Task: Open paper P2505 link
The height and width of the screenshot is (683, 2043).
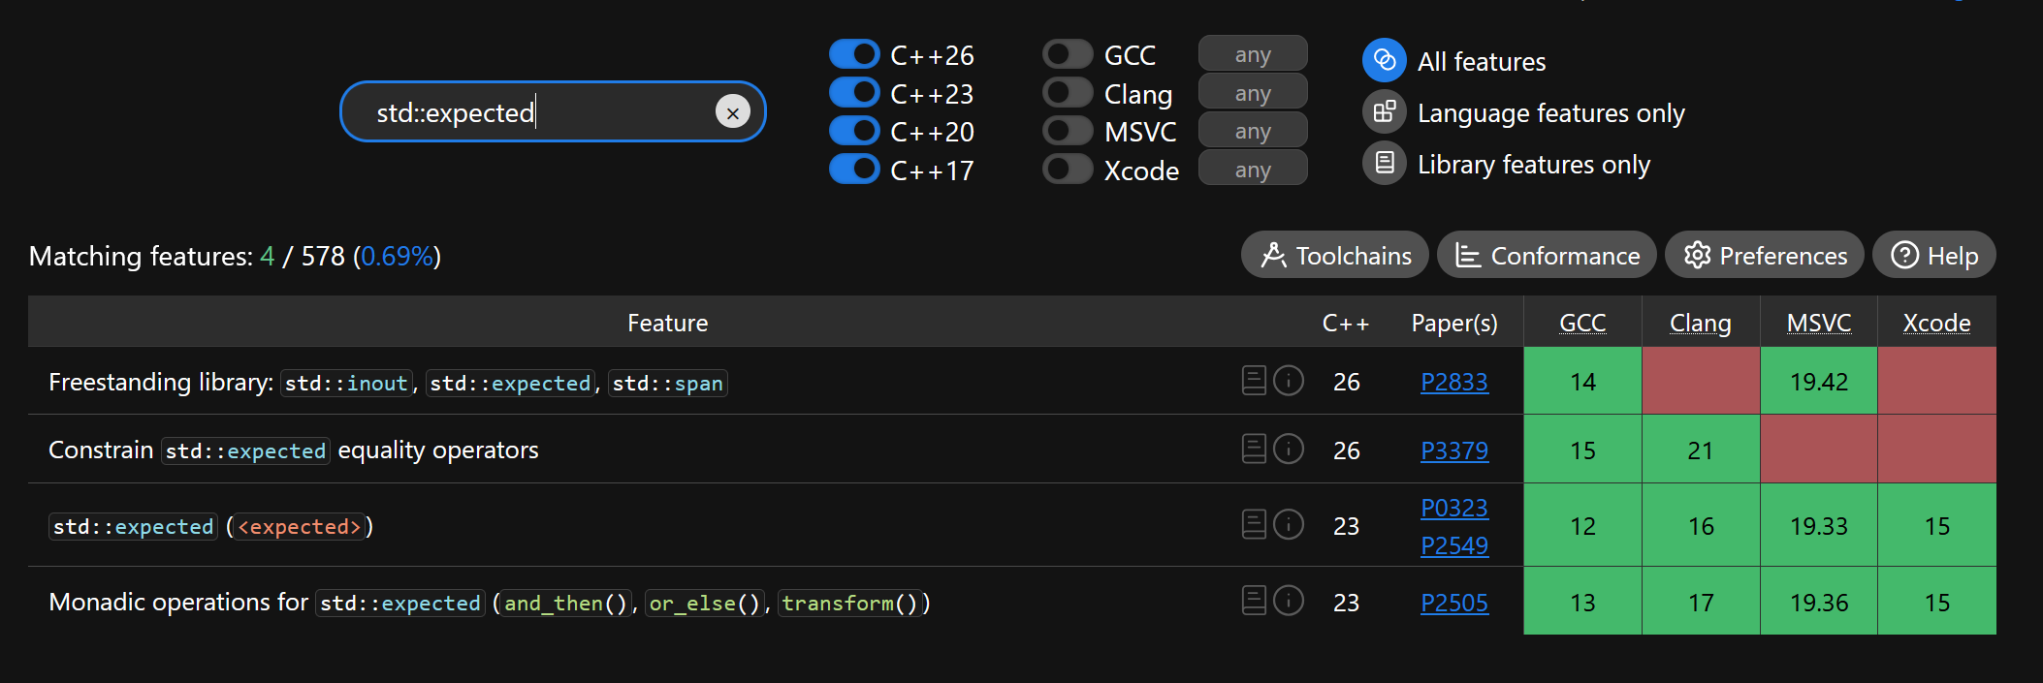Action: click(1454, 603)
